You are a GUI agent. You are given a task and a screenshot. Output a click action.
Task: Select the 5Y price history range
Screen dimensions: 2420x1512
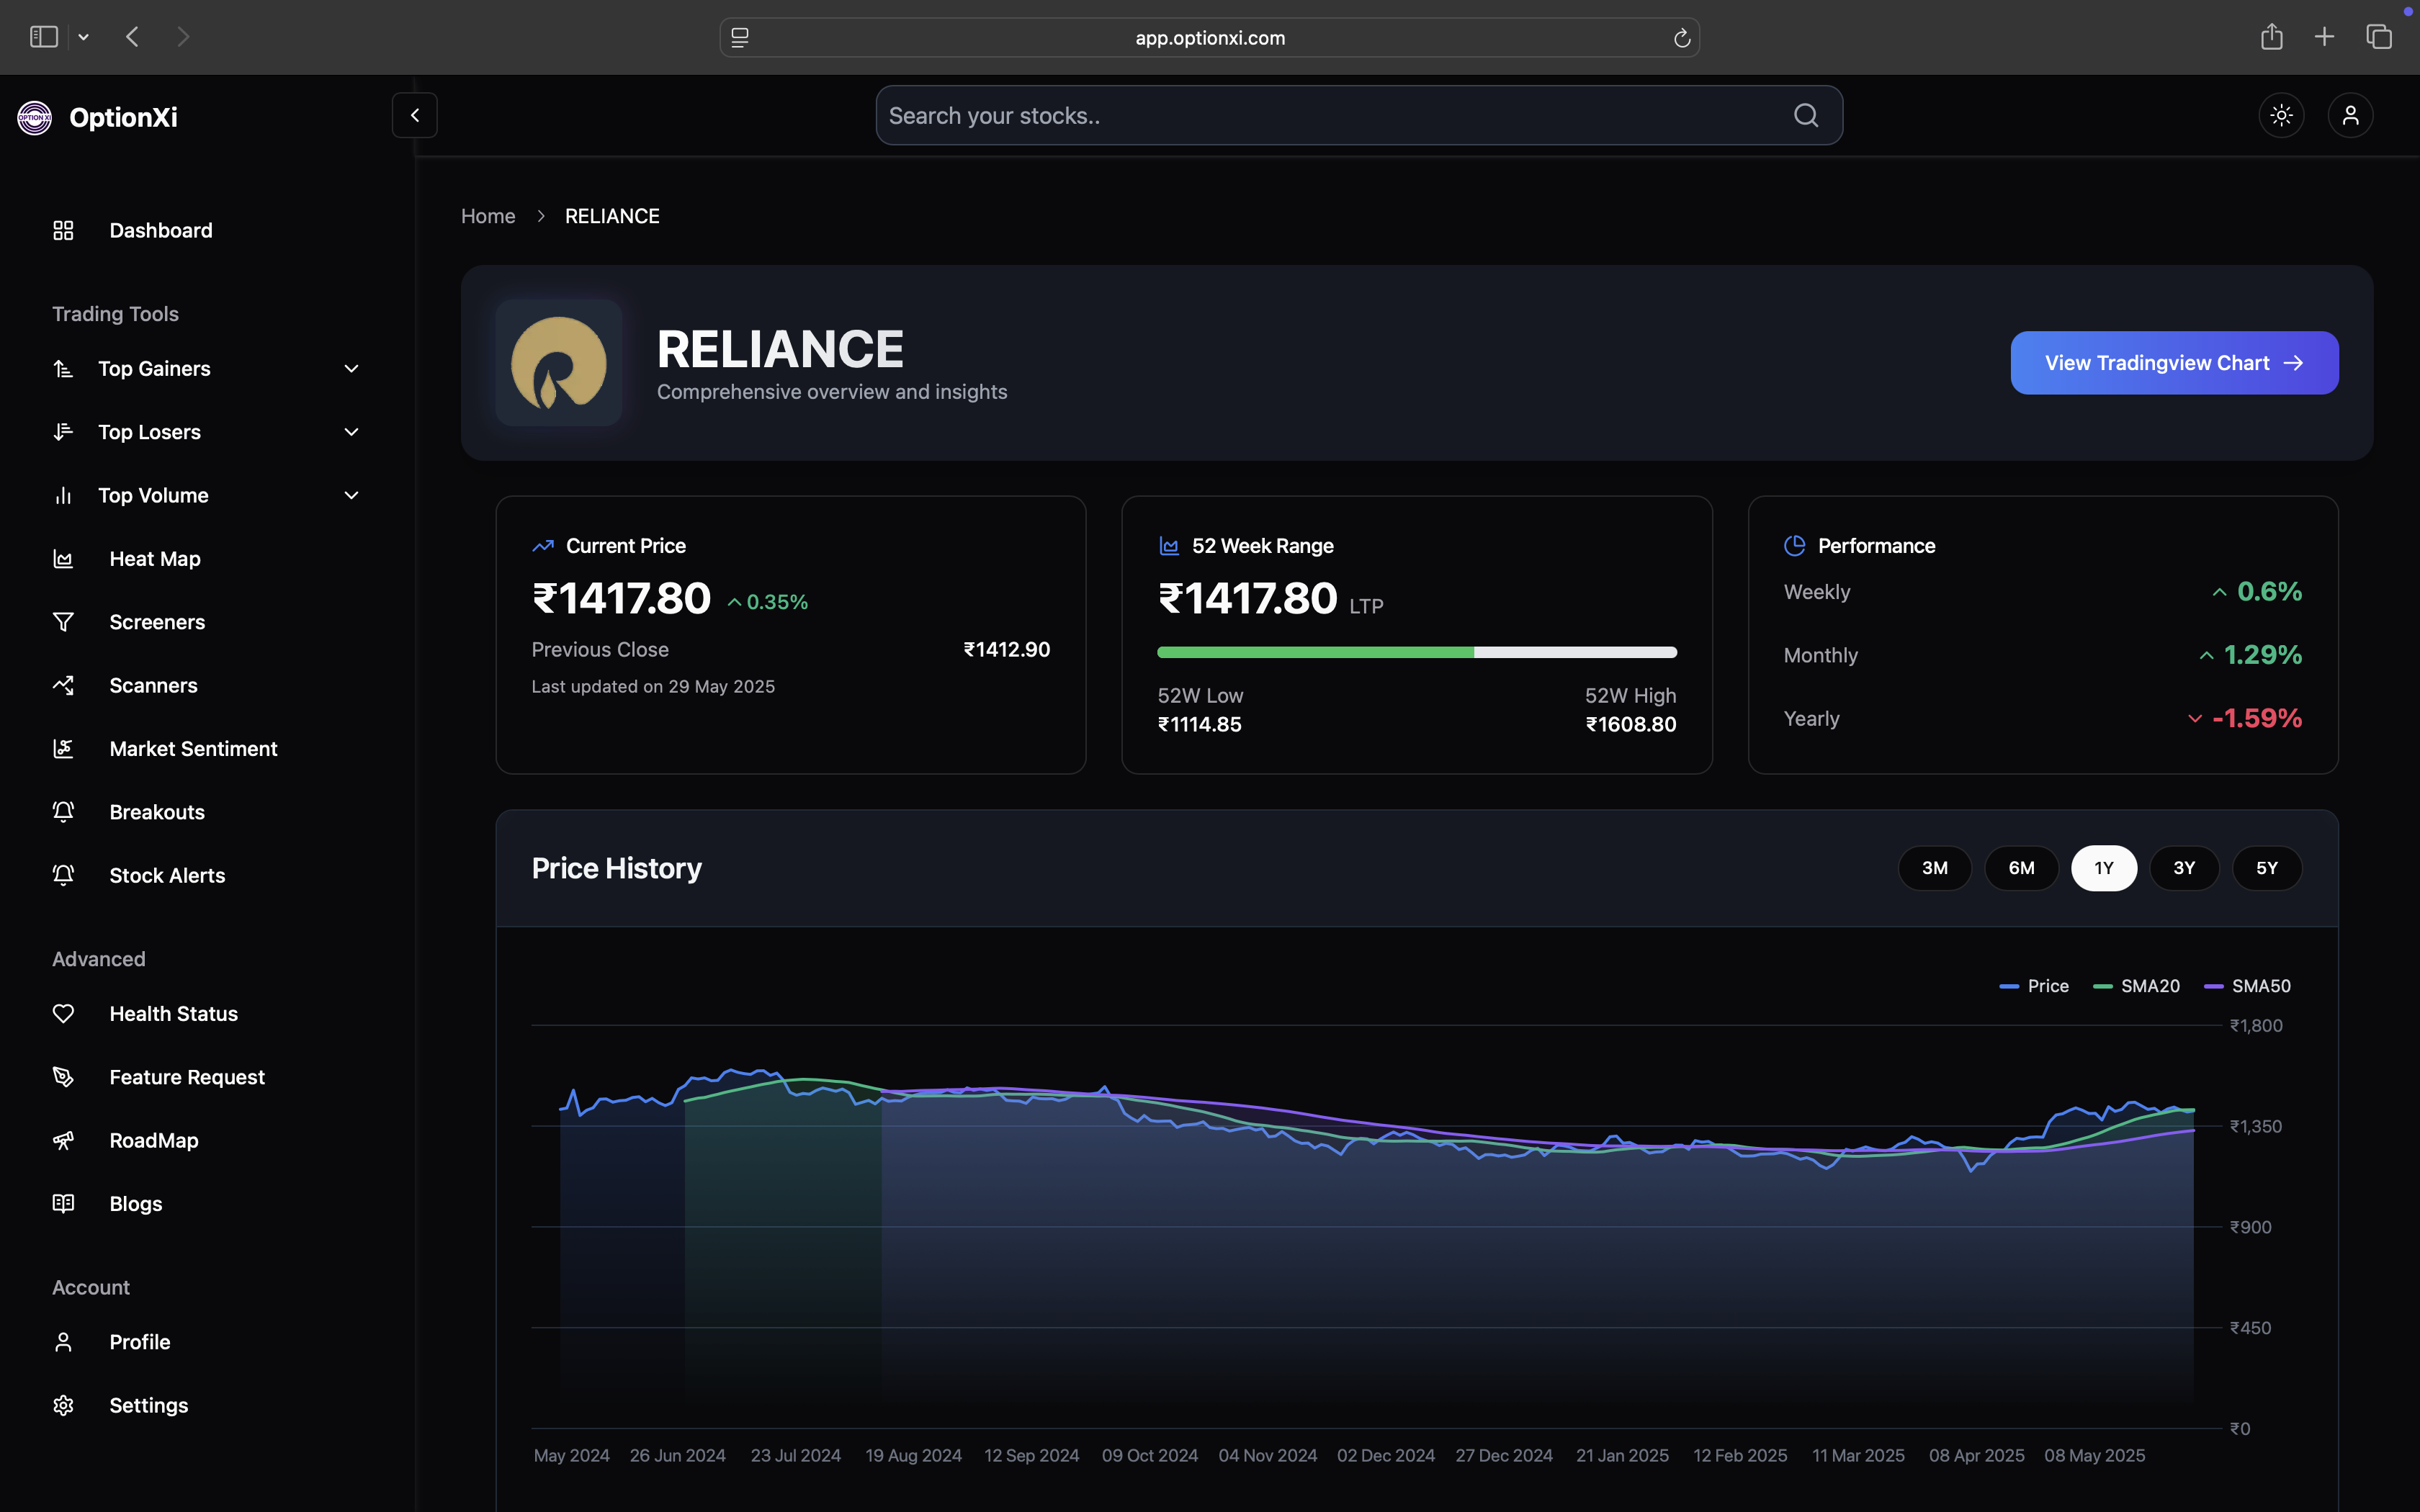point(2266,868)
